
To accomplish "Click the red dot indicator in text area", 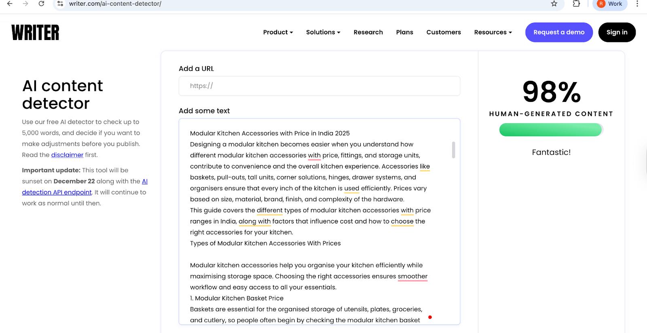I will point(430,317).
